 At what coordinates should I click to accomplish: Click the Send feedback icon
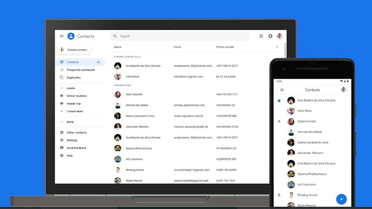(x=62, y=148)
